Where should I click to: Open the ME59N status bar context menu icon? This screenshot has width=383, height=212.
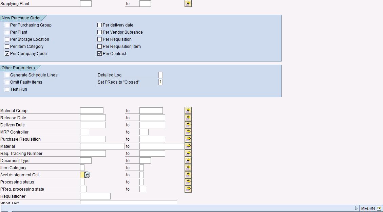pyautogui.click(x=378, y=208)
